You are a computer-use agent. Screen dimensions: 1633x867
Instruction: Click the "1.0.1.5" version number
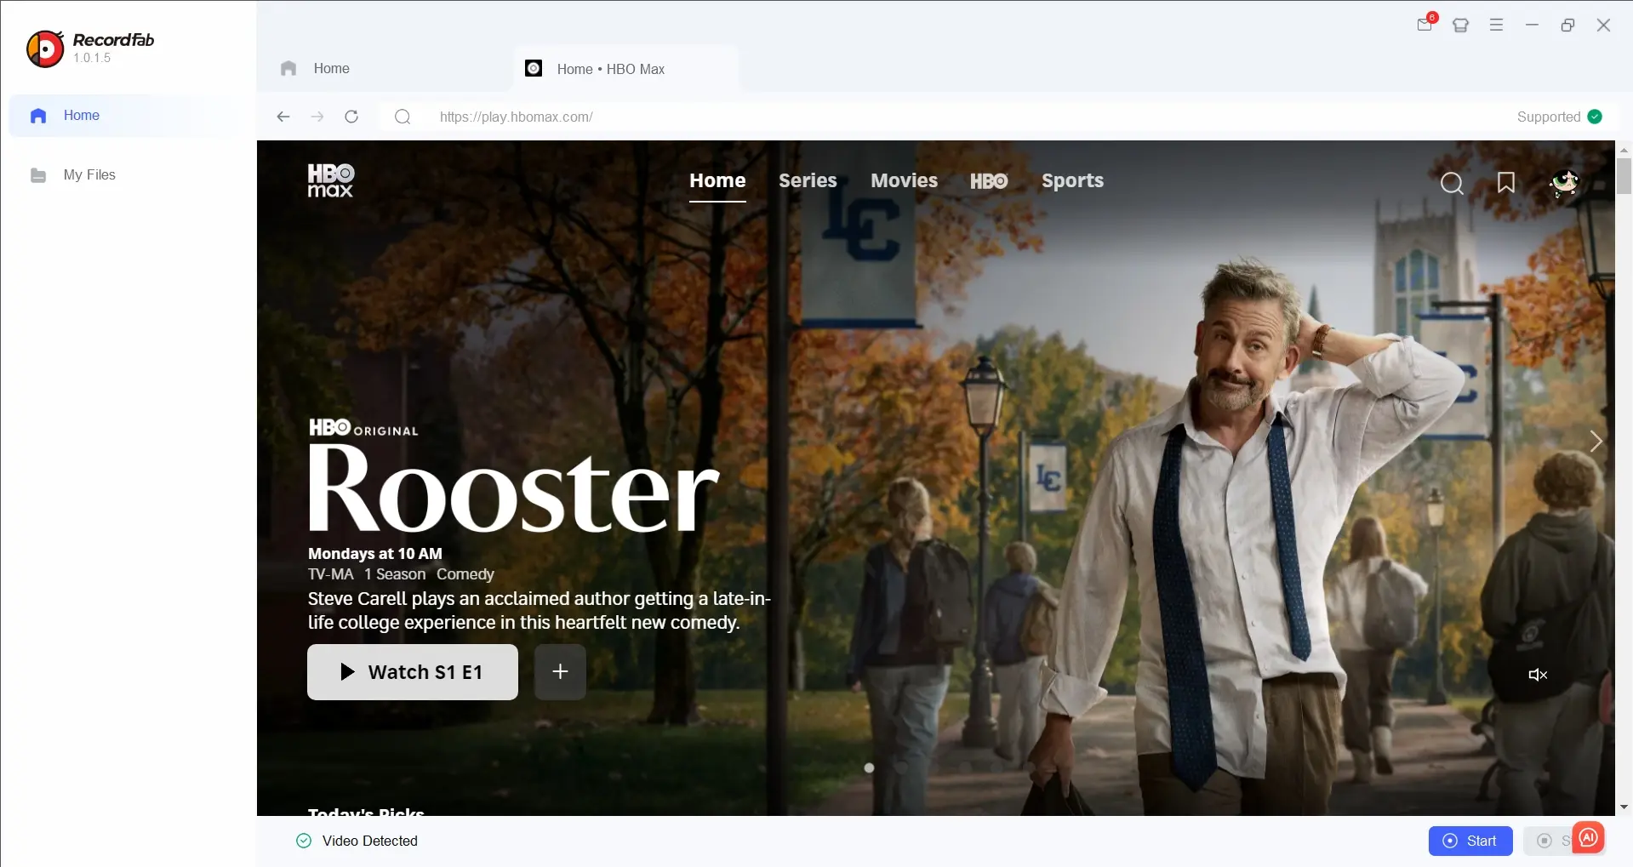(92, 58)
